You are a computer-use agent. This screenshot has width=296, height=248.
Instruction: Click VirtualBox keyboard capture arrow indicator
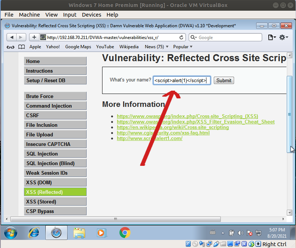click(258, 244)
